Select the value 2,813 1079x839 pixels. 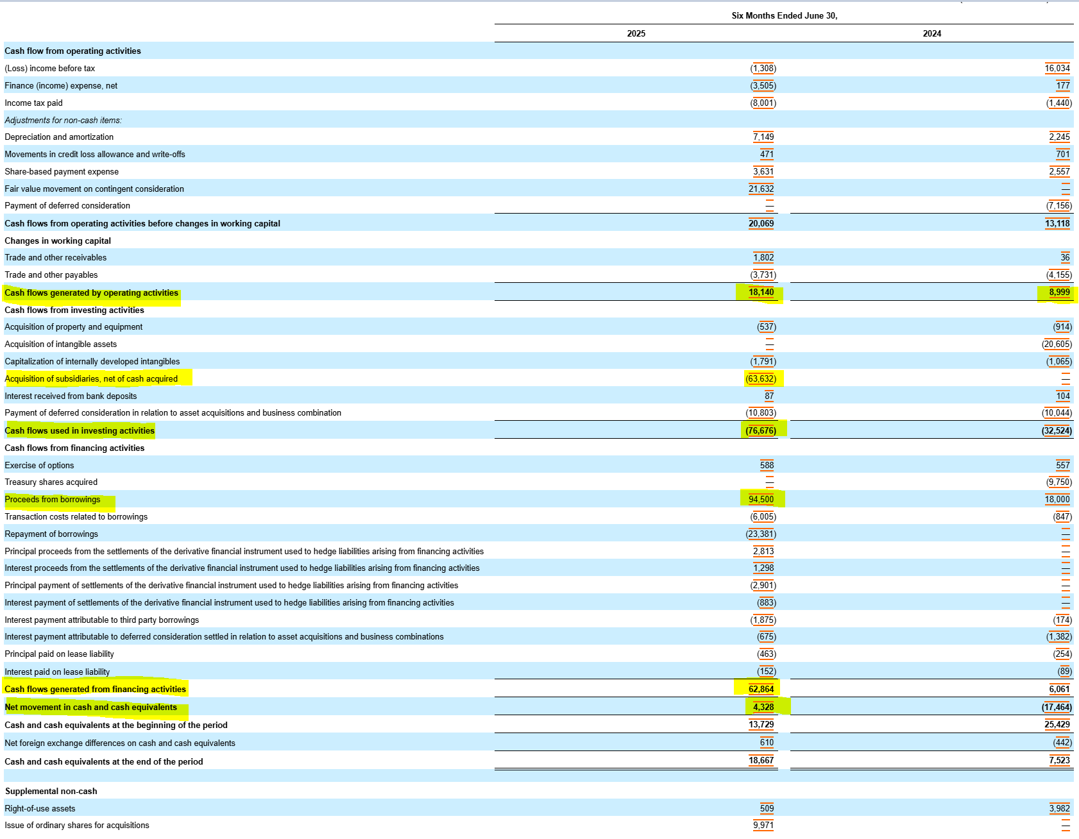coord(763,552)
